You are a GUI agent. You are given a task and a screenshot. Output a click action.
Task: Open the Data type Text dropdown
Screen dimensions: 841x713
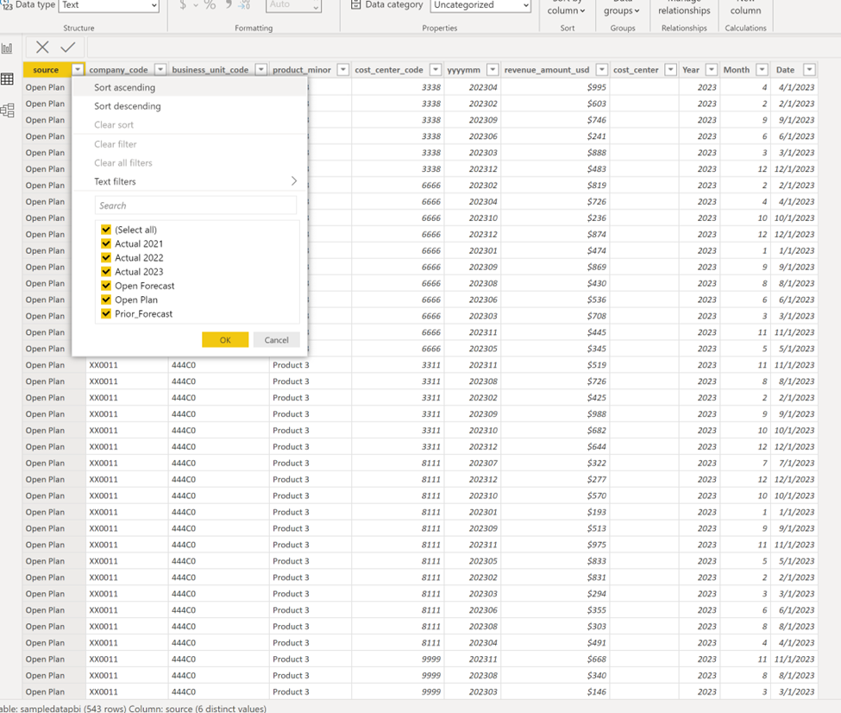pyautogui.click(x=109, y=5)
